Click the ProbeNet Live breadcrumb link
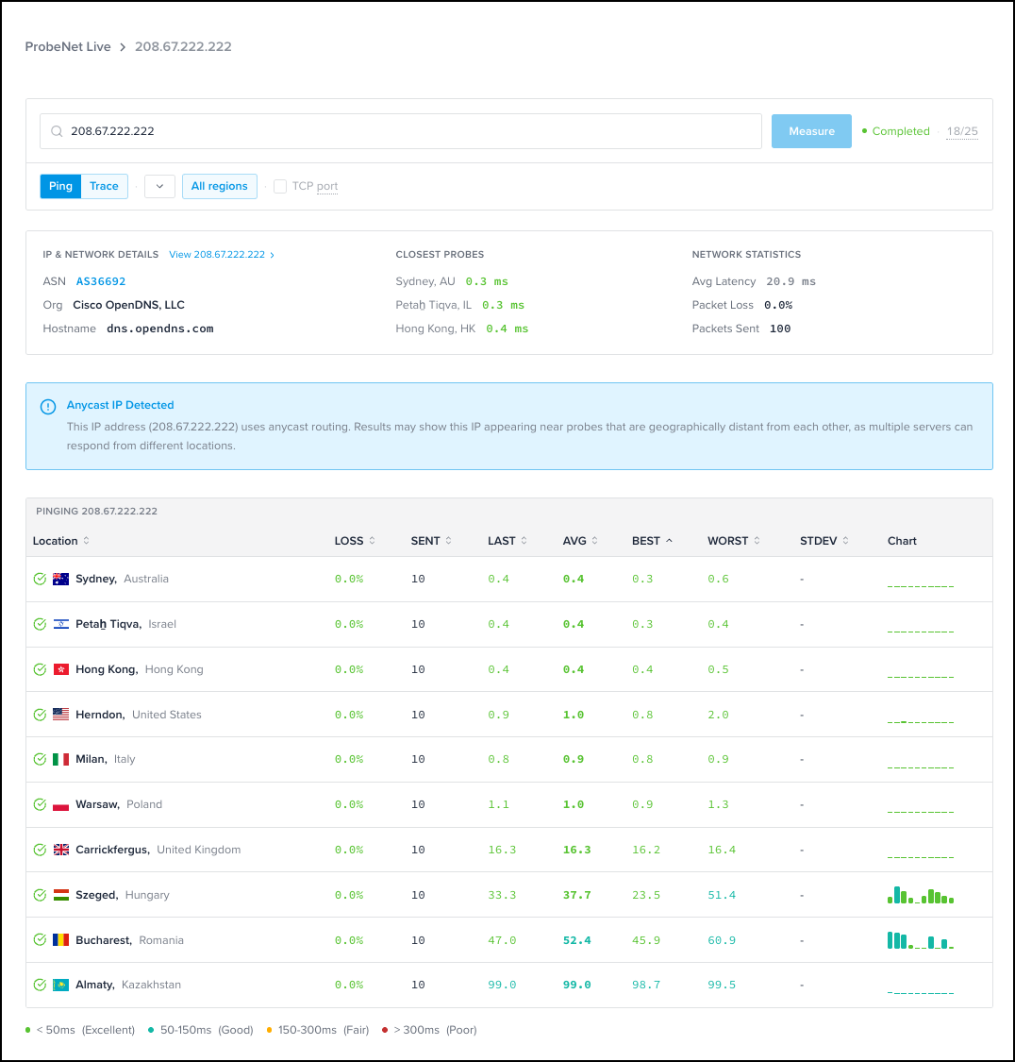1015x1062 pixels. (x=68, y=46)
